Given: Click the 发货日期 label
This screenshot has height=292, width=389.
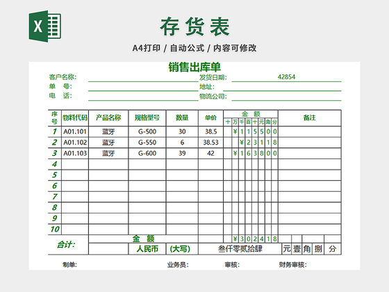Looking at the screenshot, I should 213,77.
